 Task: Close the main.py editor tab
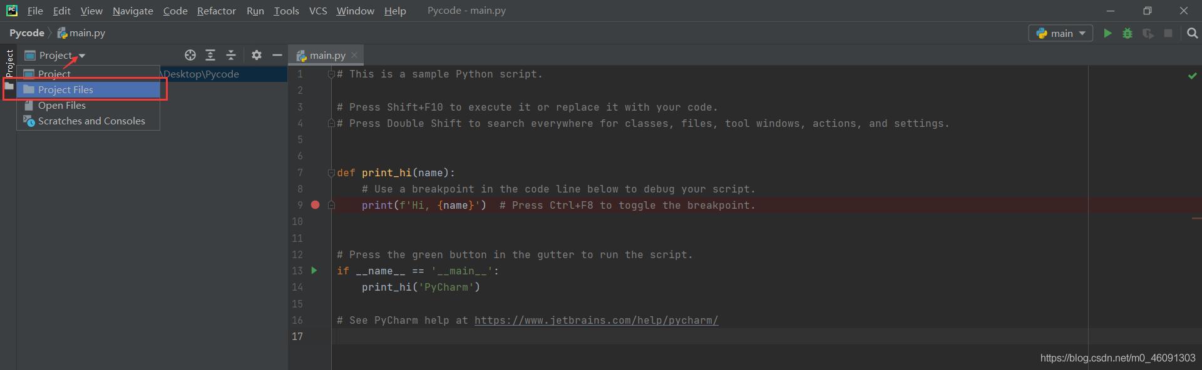coord(354,55)
